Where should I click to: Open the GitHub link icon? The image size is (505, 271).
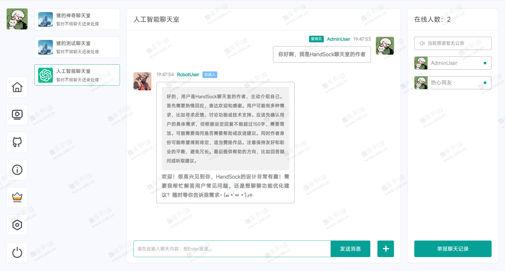click(x=17, y=142)
